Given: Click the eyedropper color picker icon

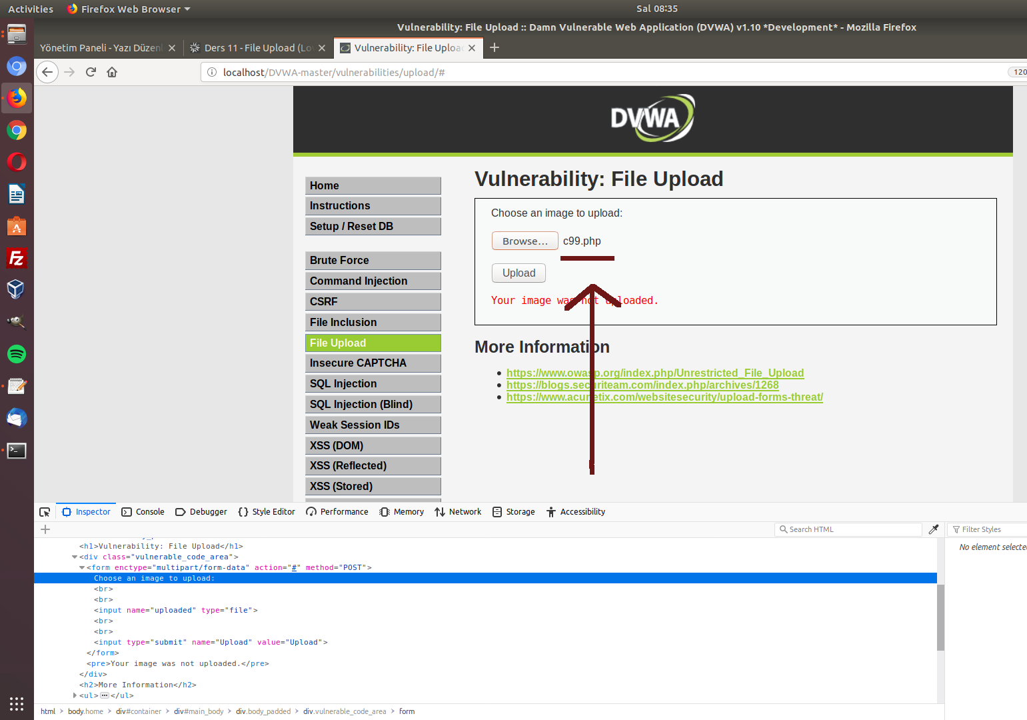Looking at the screenshot, I should pyautogui.click(x=934, y=529).
